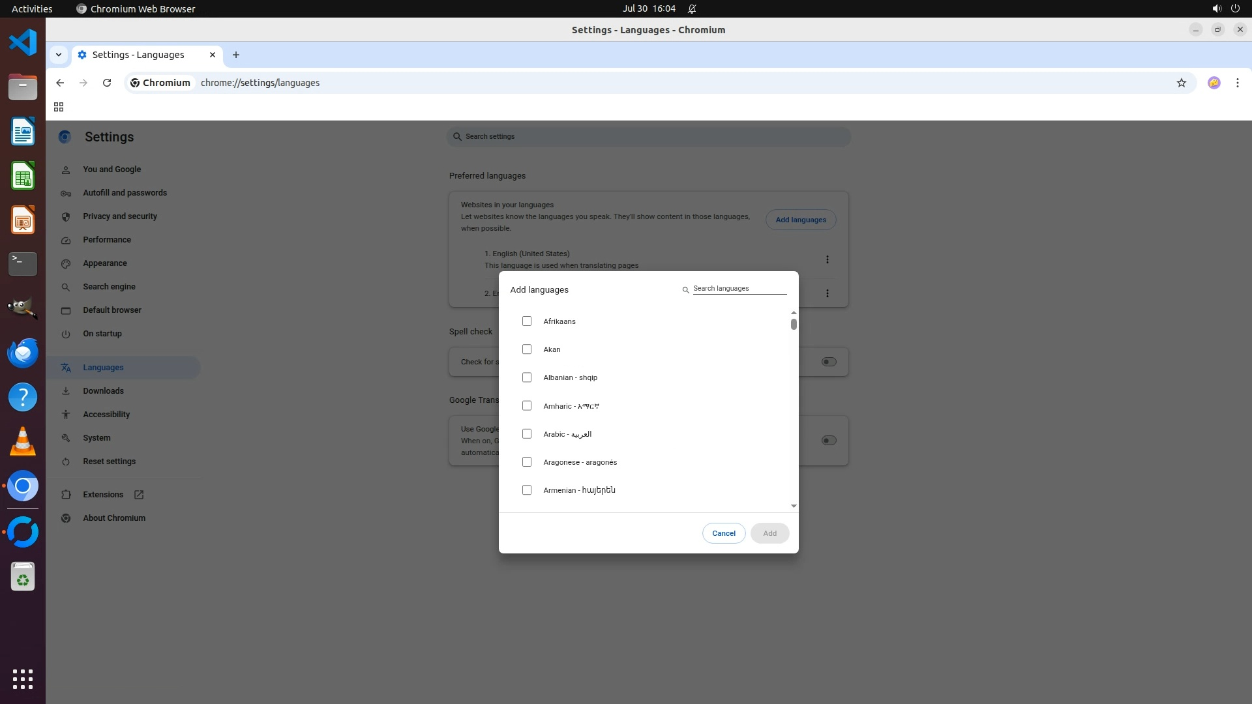1252x704 pixels.
Task: Select the Armenian language checkbox
Action: point(527,490)
